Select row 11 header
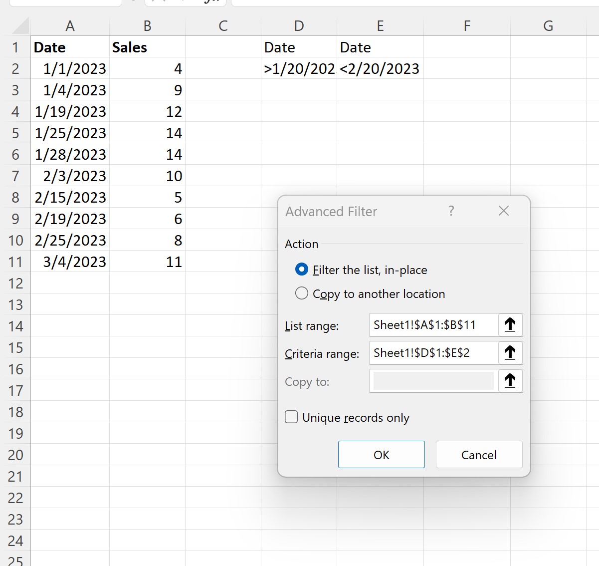The image size is (599, 566). pyautogui.click(x=16, y=262)
